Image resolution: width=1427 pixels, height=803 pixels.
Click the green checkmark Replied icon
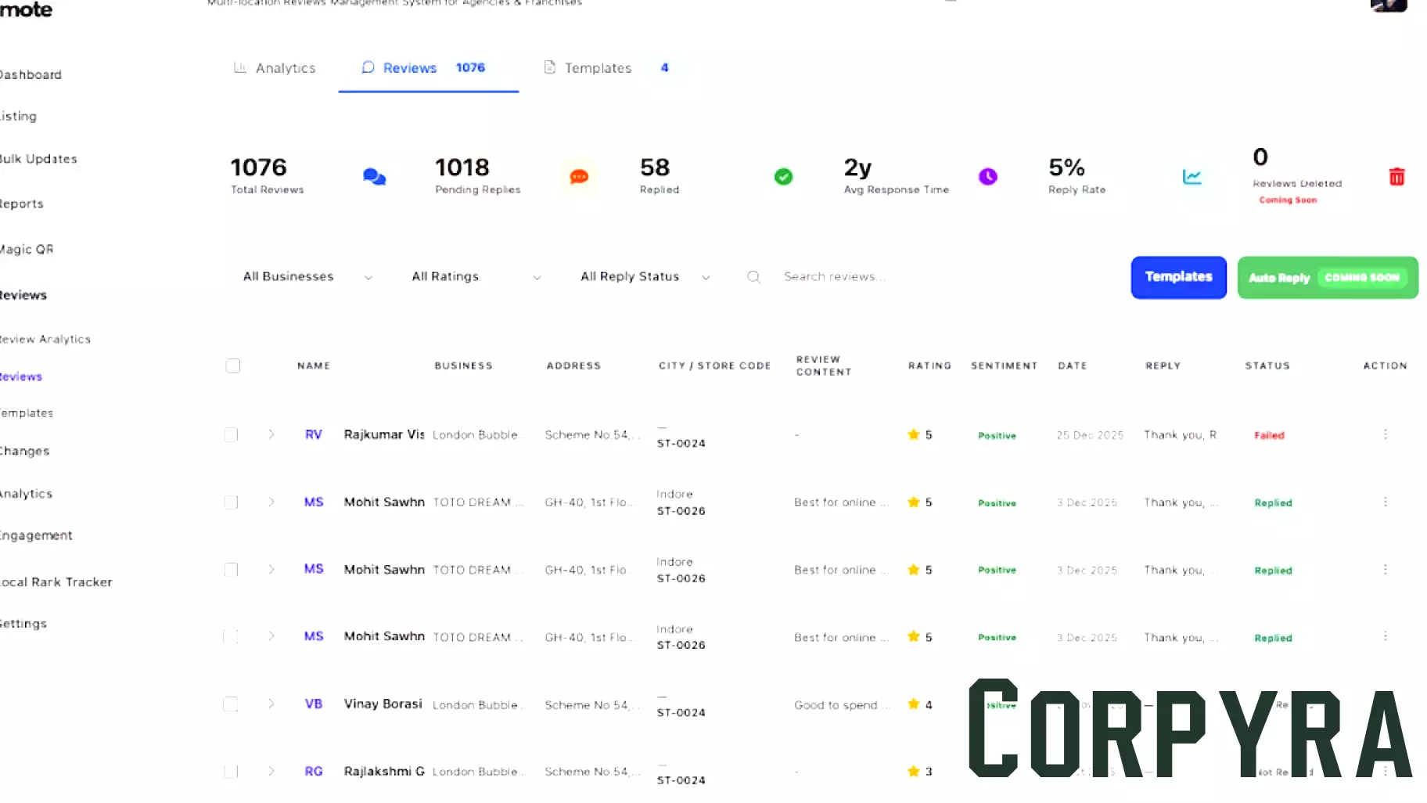coord(783,177)
